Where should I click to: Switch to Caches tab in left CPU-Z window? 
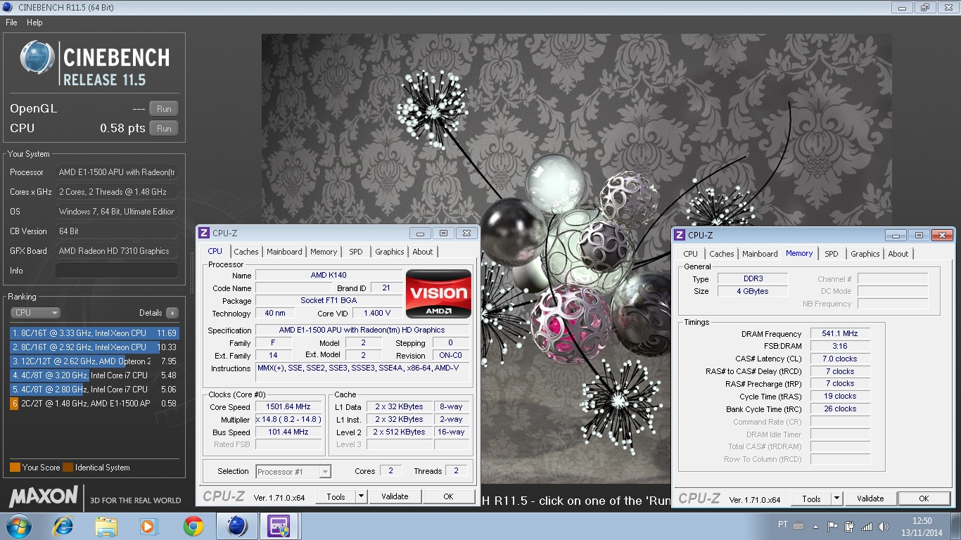pos(246,252)
